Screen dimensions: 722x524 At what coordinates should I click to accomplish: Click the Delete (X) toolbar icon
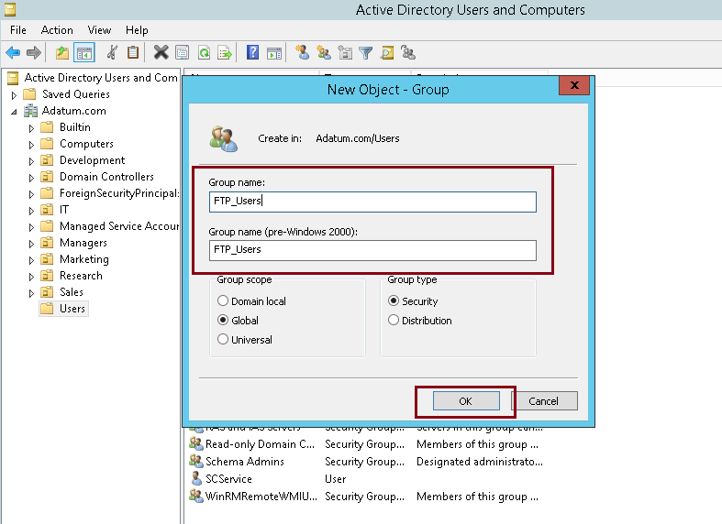tap(161, 52)
